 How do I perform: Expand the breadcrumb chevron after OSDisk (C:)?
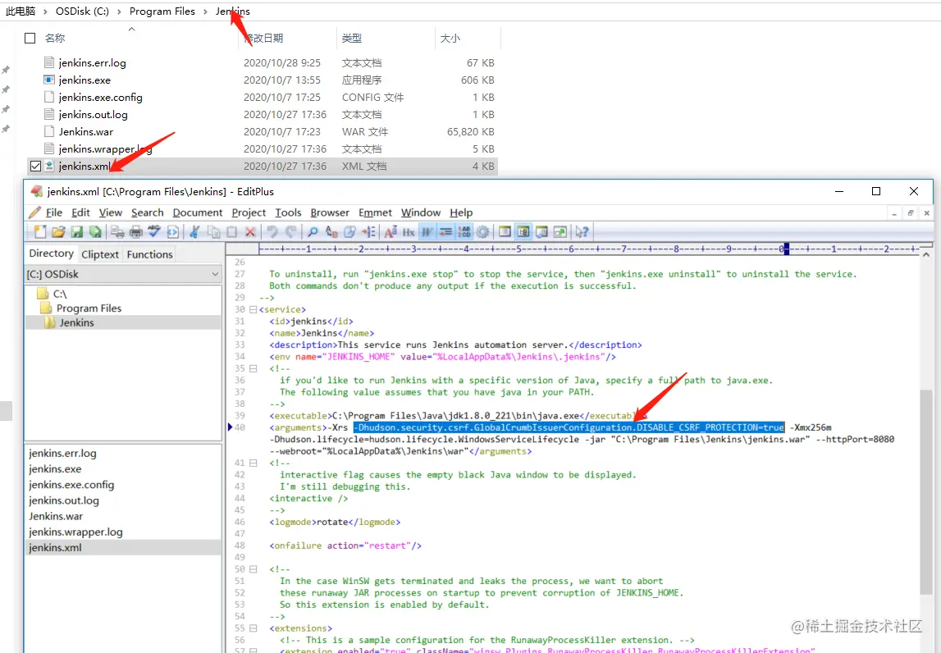[120, 11]
